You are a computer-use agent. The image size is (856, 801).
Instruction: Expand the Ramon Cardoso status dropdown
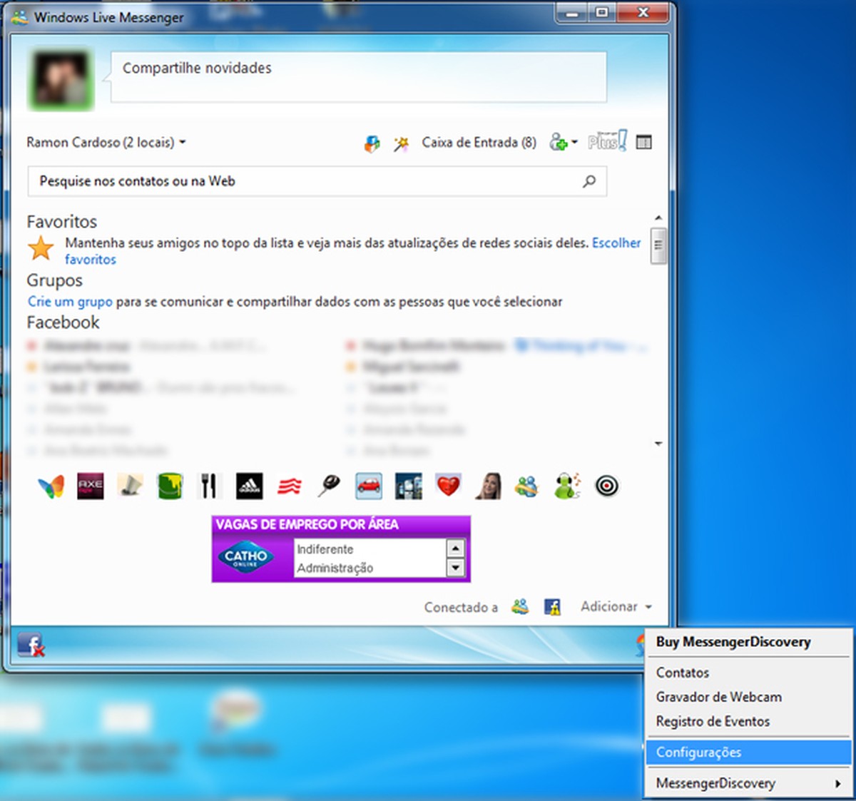click(183, 142)
